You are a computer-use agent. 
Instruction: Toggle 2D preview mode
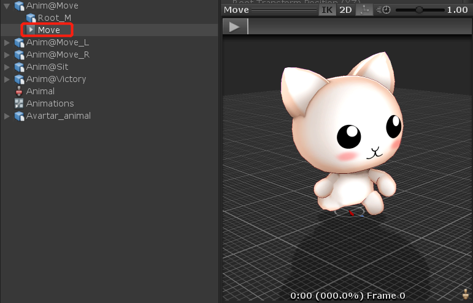[345, 10]
